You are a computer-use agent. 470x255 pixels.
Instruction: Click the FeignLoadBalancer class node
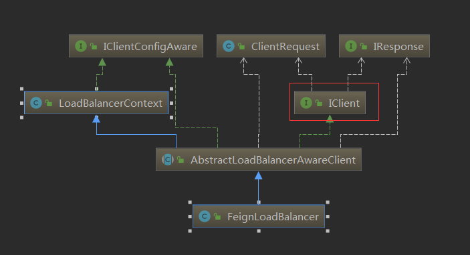pos(259,216)
